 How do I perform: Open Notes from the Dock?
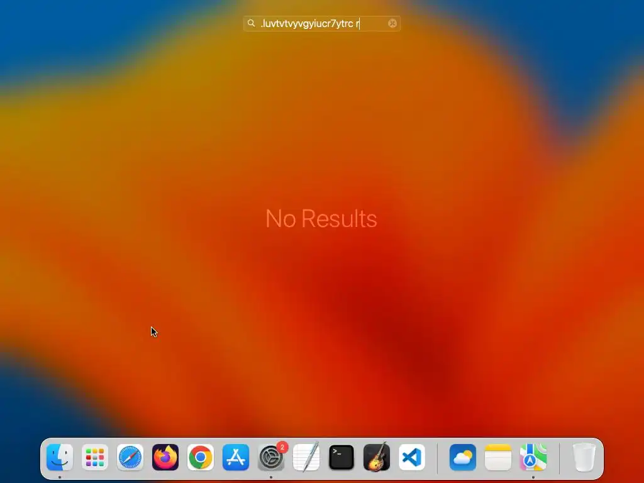point(498,457)
